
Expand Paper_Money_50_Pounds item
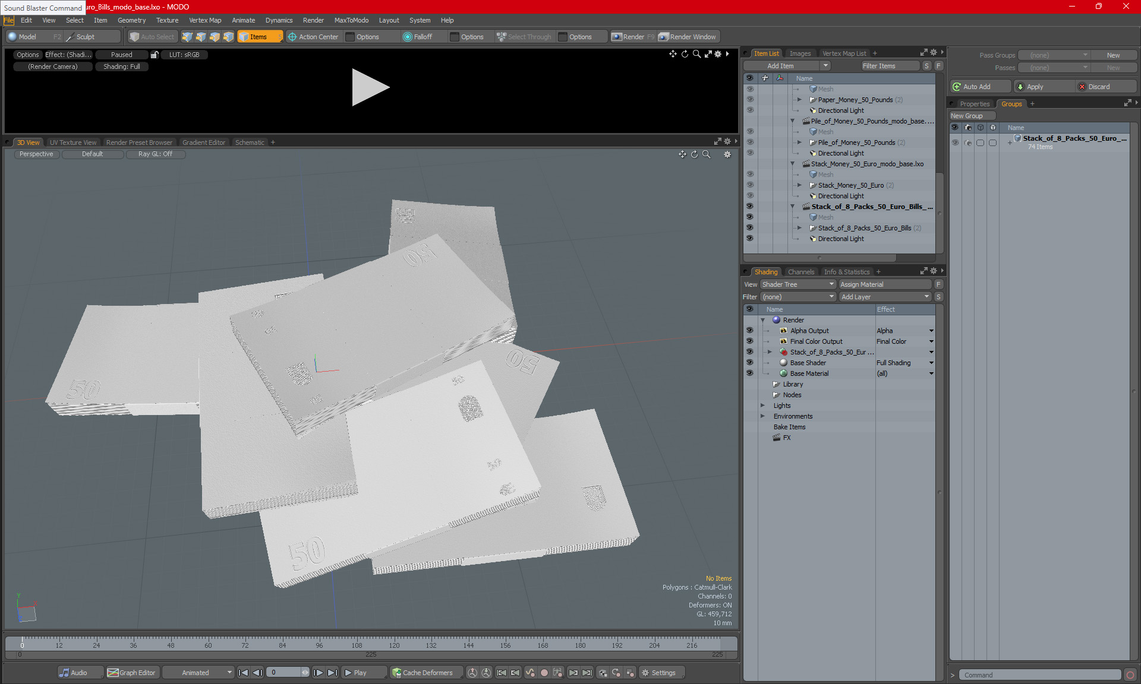(799, 100)
